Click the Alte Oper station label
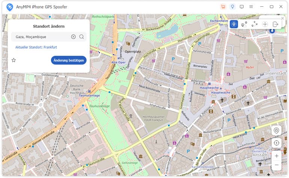289x178 pixels. 118,63
